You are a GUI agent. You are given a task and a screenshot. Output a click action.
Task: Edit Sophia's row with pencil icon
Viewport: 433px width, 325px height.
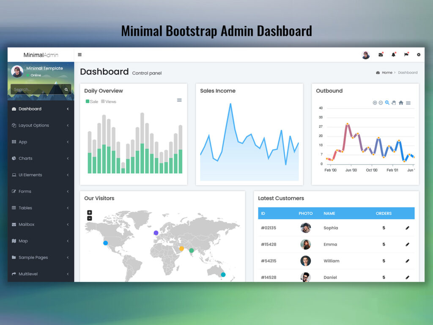407,228
